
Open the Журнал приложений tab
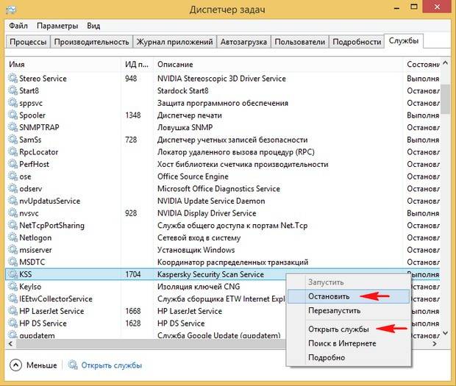[175, 42]
